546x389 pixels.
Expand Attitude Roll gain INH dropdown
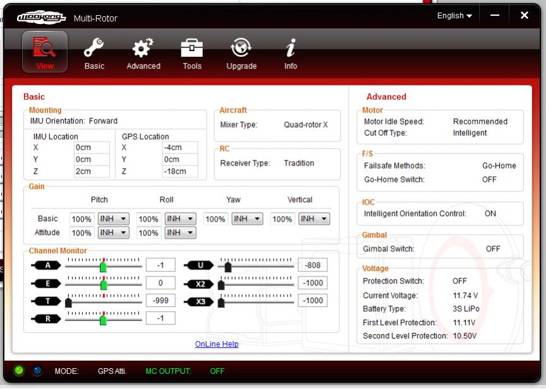(181, 233)
